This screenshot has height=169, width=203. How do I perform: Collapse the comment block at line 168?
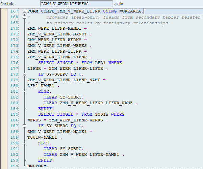(x=24, y=17)
